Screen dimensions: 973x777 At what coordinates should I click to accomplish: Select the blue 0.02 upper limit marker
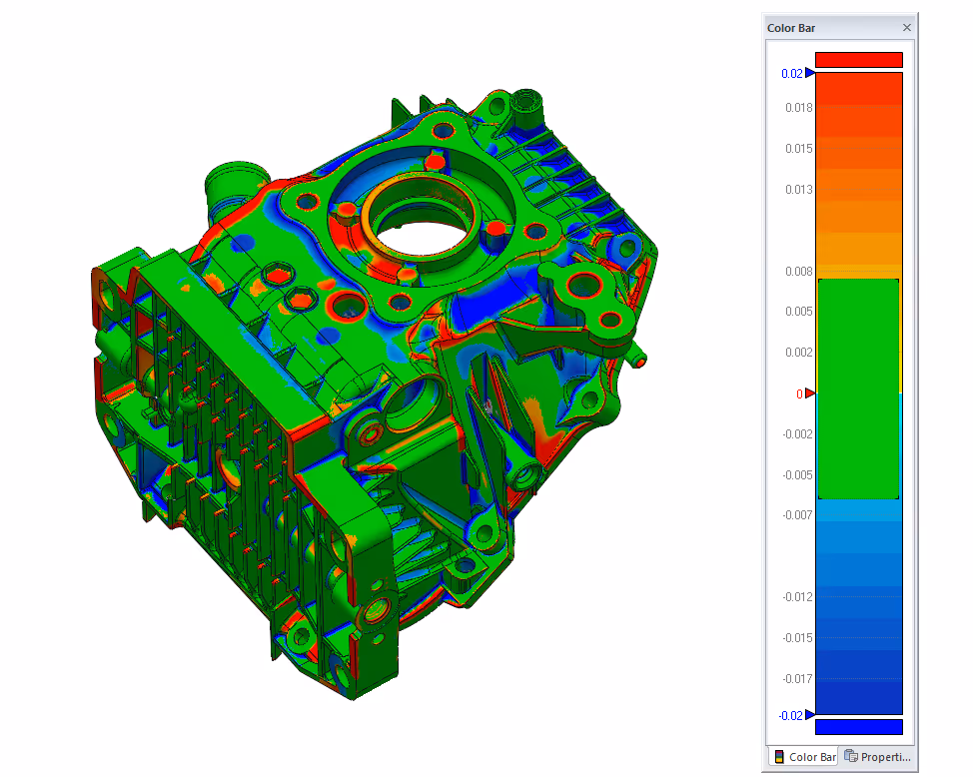click(810, 73)
